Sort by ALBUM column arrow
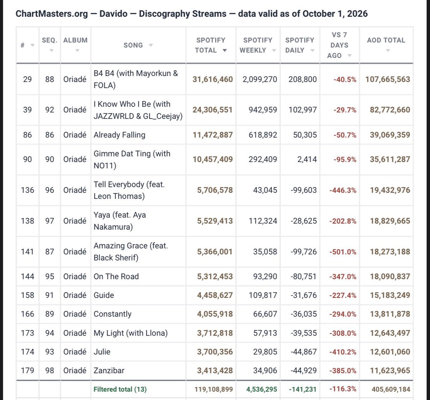The image size is (430, 400). coord(77,50)
